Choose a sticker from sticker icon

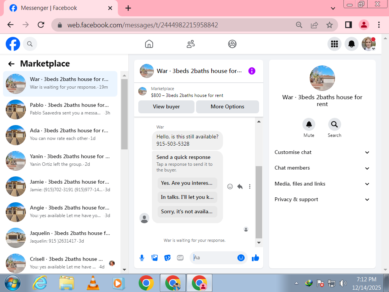point(168,258)
